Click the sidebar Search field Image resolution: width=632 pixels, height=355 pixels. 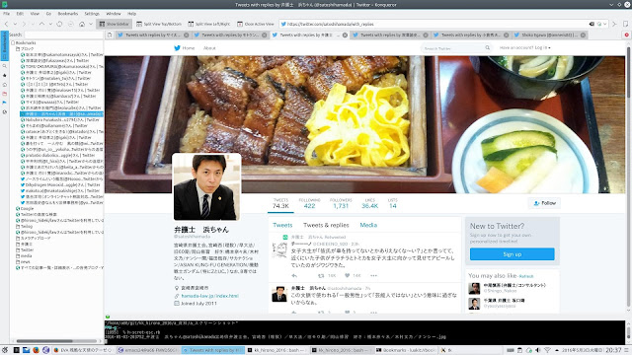[x=63, y=35]
